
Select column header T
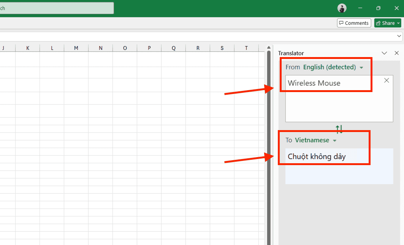click(246, 48)
